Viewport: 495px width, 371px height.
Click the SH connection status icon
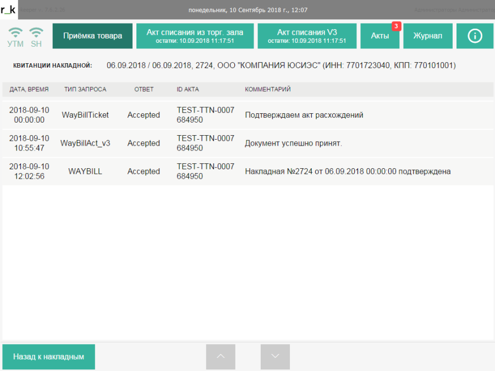point(36,36)
